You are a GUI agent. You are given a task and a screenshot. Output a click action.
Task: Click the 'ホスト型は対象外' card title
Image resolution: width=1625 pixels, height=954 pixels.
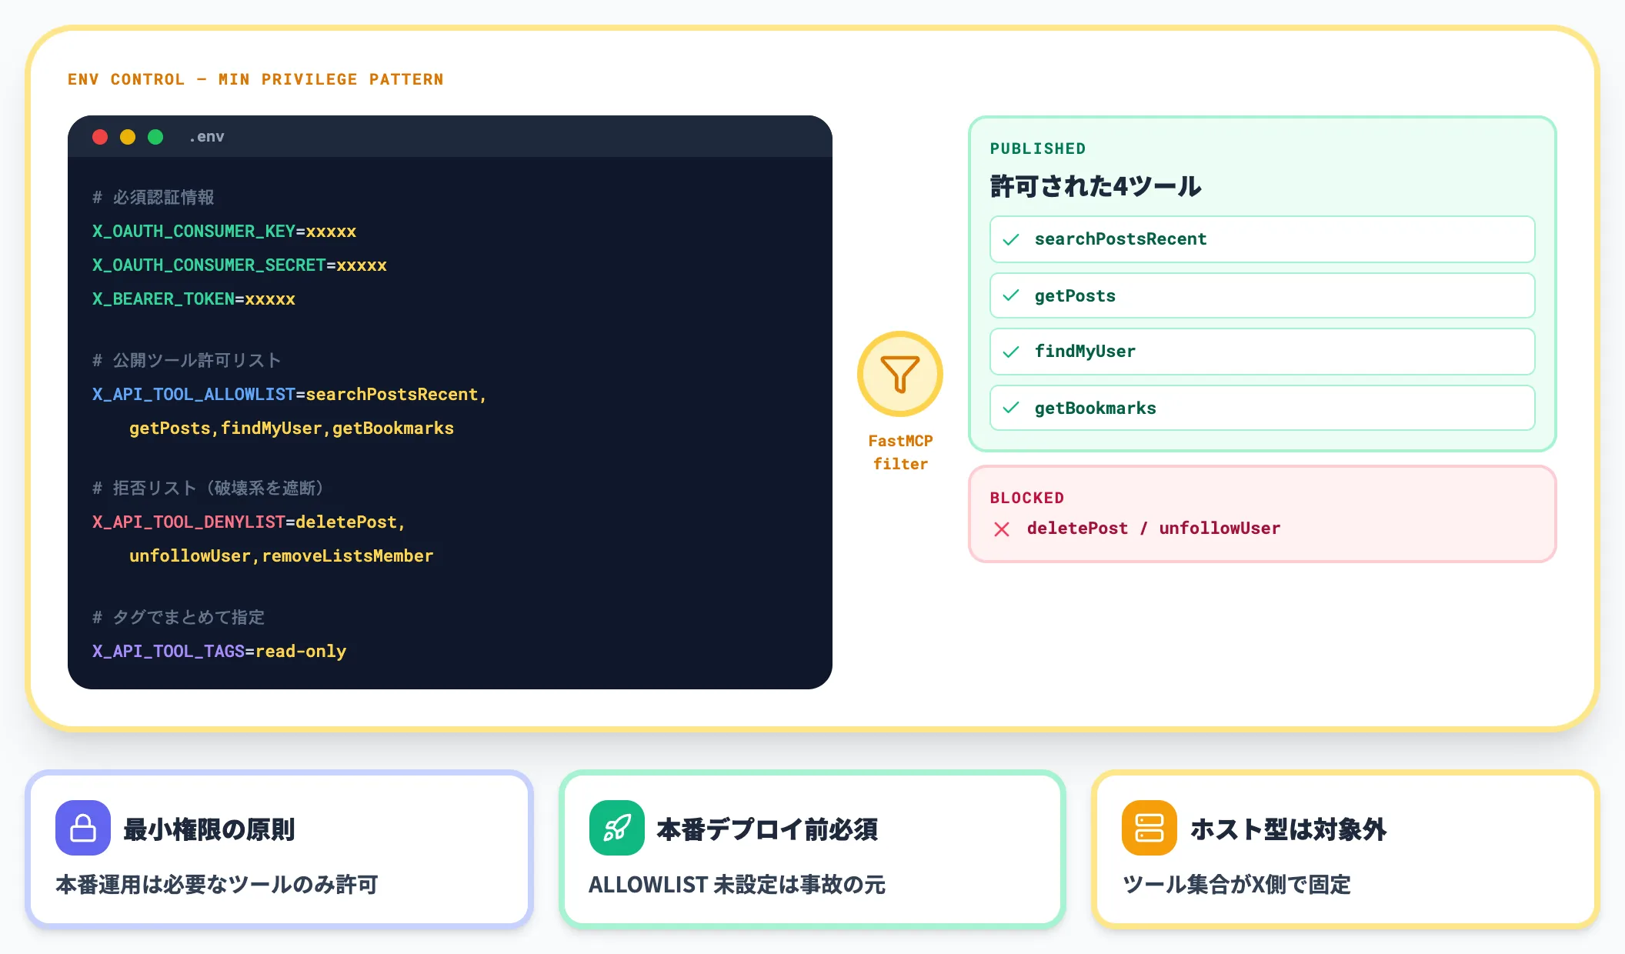click(1289, 829)
